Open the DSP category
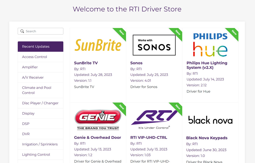Screen dimensions: 255x163 41,124
